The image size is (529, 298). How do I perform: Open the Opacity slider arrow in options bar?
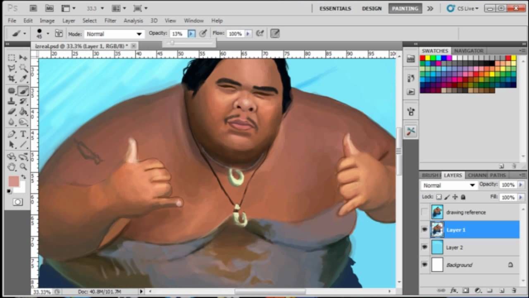click(x=191, y=34)
